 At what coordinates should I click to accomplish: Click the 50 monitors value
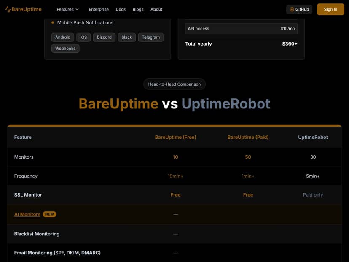[248, 157]
